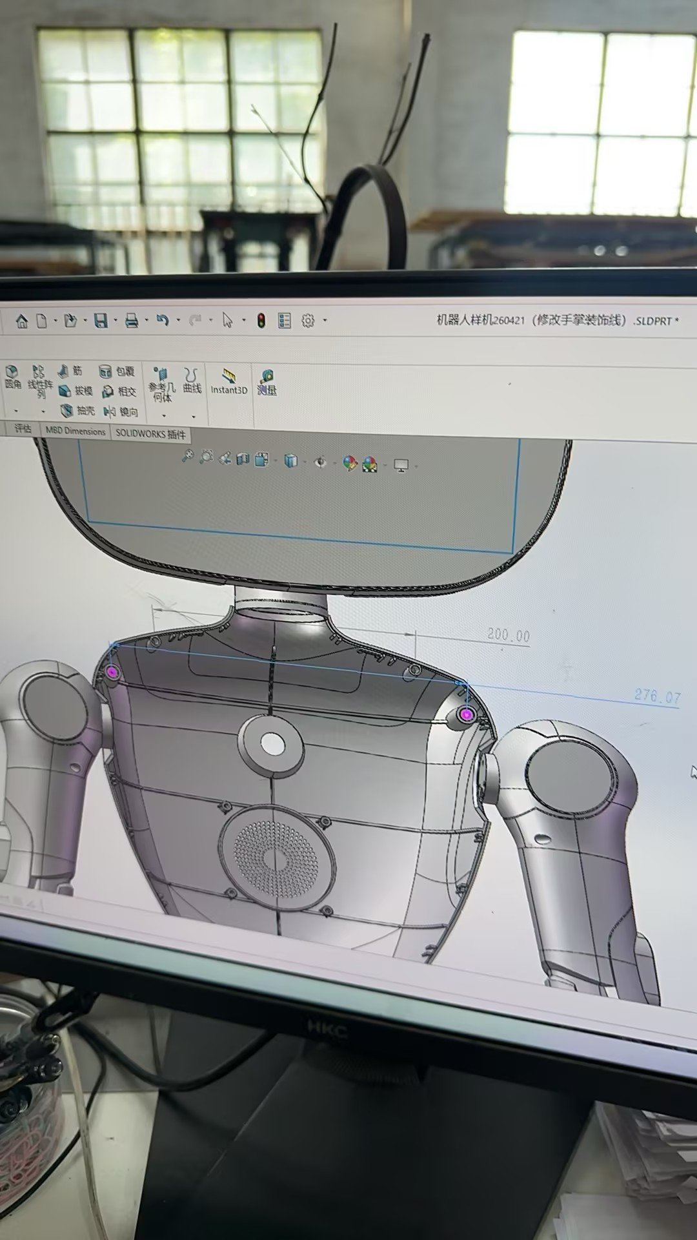The image size is (697, 1240).
Task: Switch to the MBD Dimensions tab
Action: [x=75, y=431]
